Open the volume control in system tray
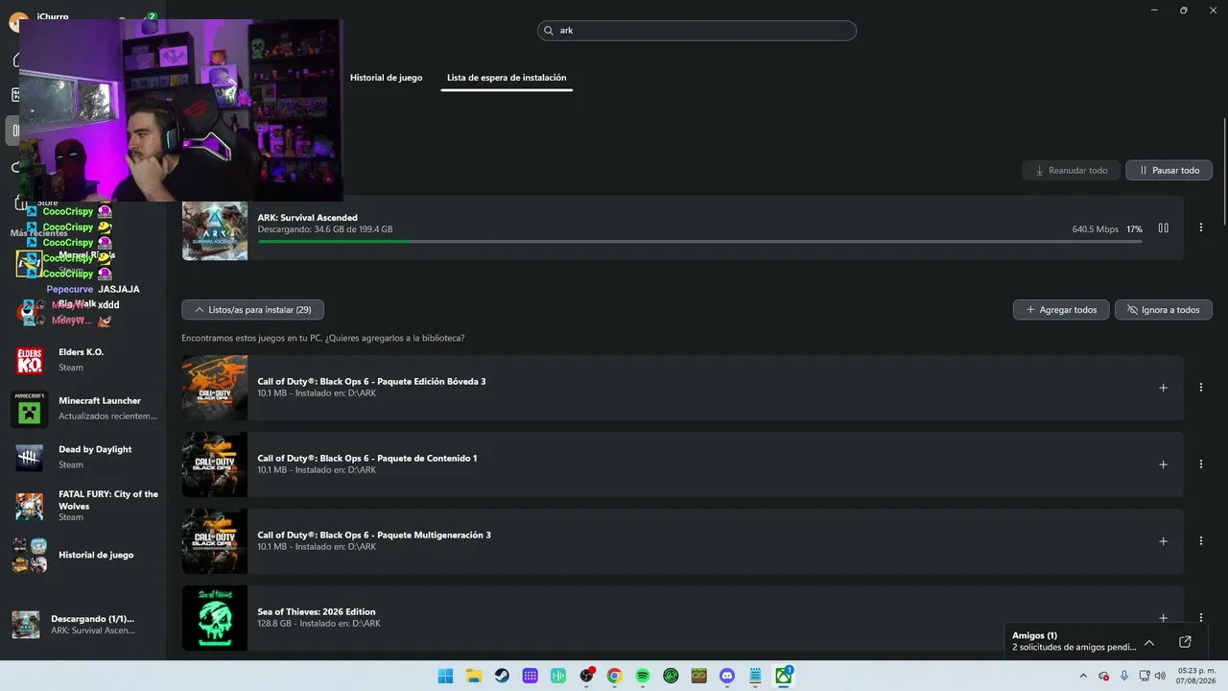Screen dimensions: 1228x691 pos(1161,676)
